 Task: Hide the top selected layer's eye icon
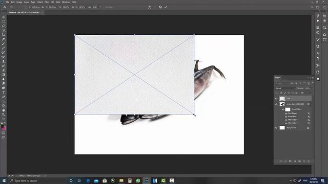pos(276,99)
